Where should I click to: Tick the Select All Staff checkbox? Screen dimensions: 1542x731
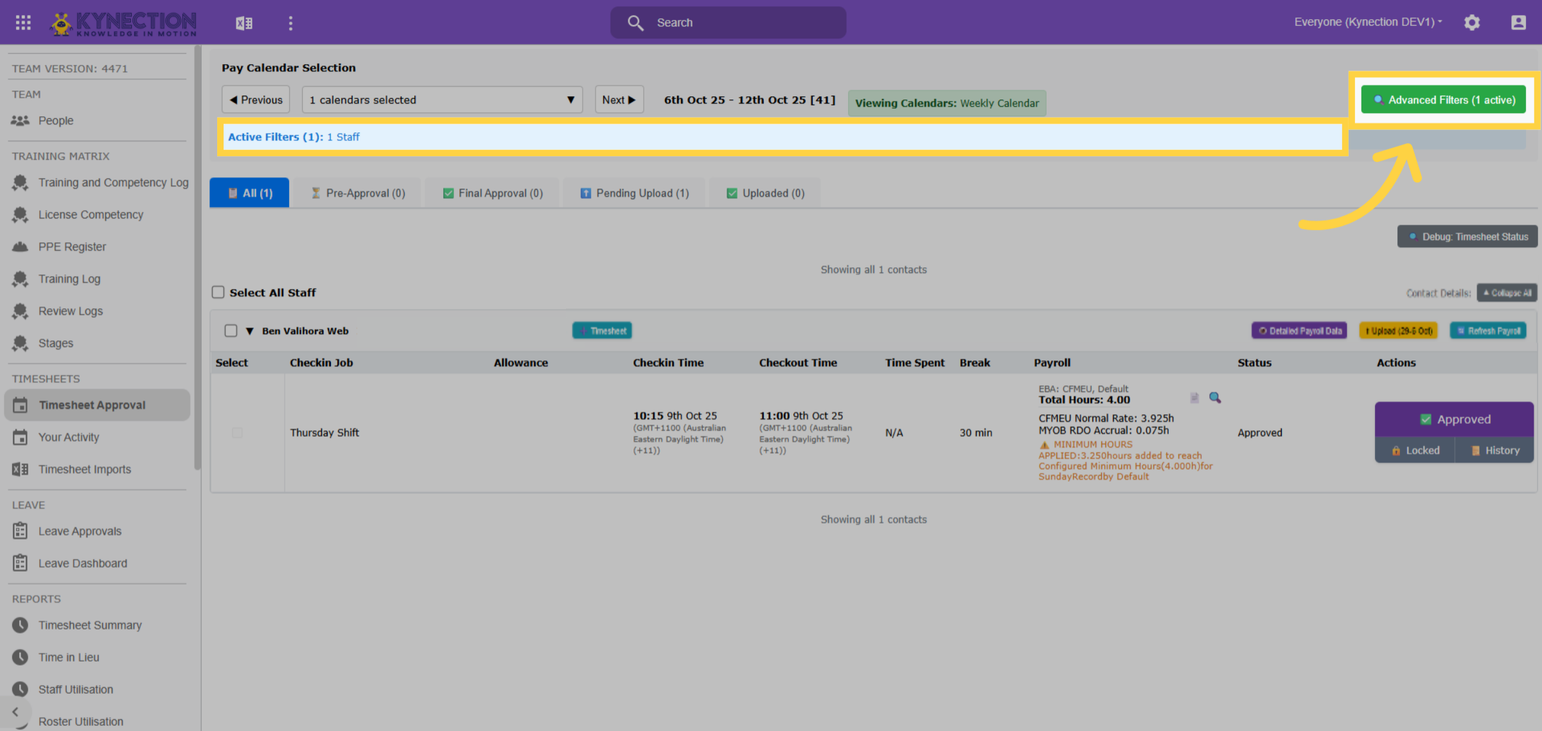click(218, 292)
